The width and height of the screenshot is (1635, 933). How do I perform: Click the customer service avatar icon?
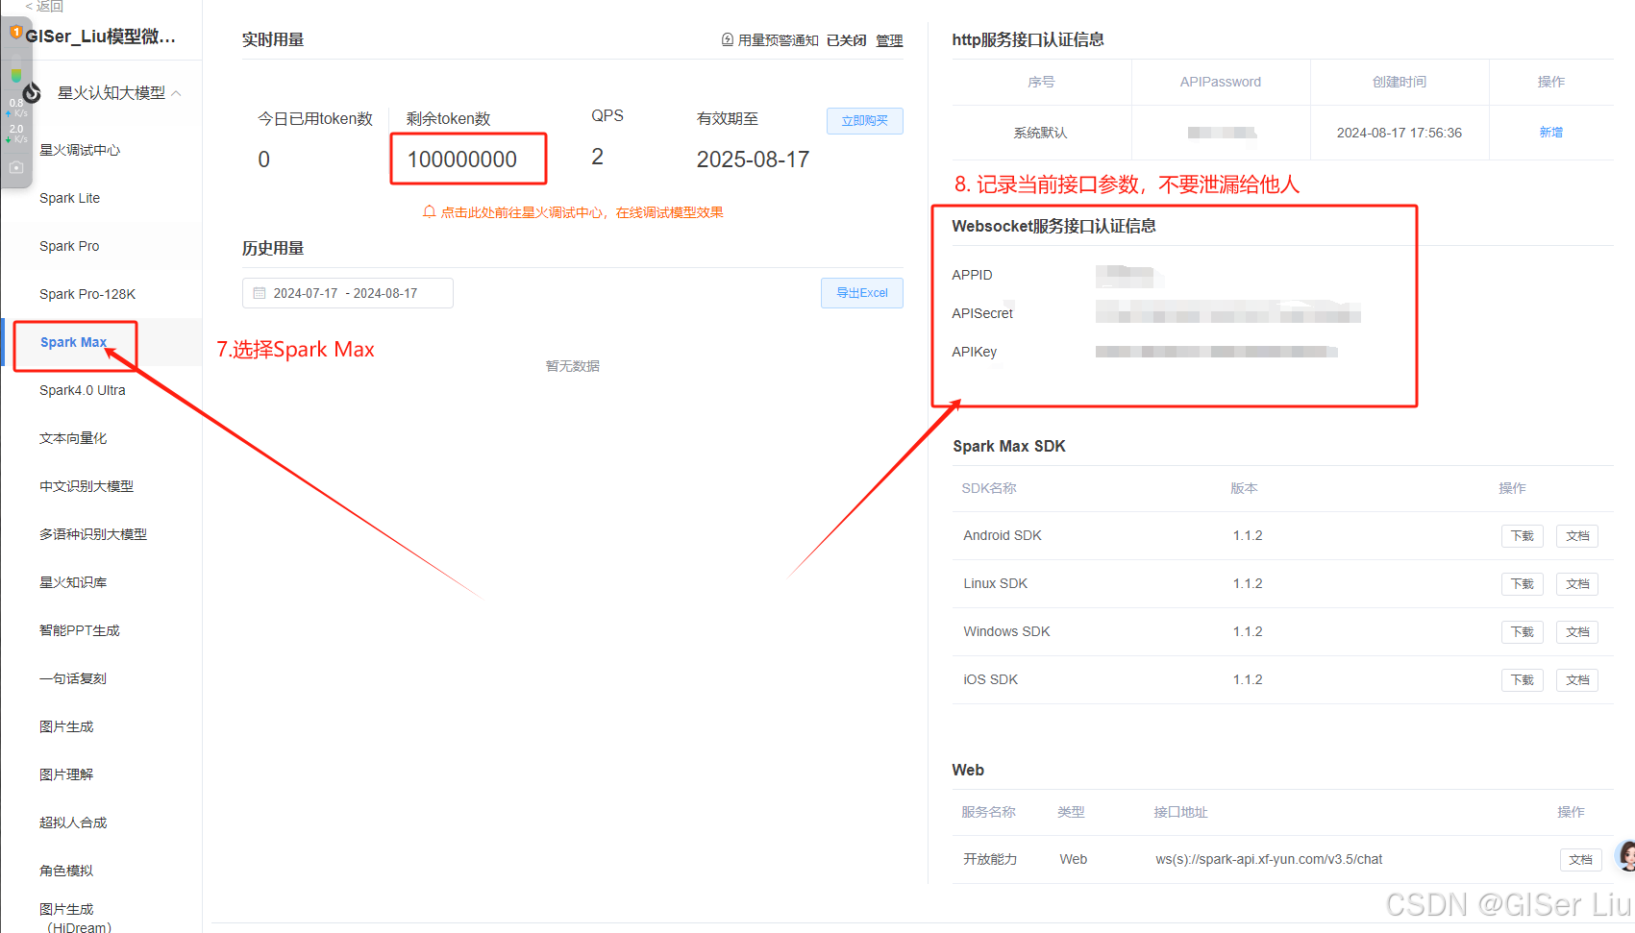pos(1625,855)
